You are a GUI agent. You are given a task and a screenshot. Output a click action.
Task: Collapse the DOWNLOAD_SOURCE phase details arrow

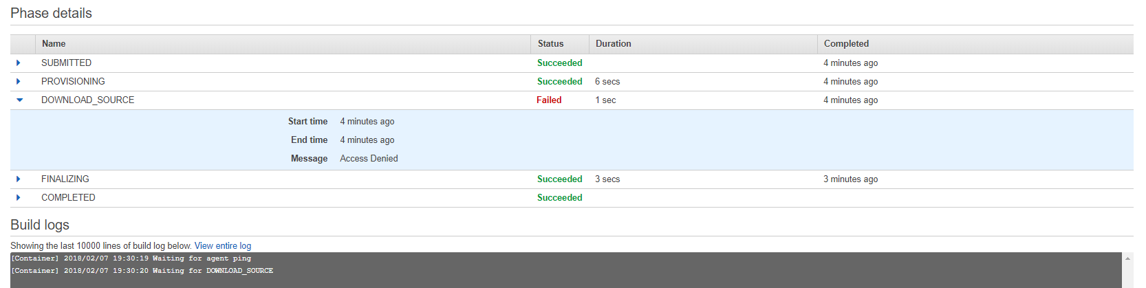[19, 100]
